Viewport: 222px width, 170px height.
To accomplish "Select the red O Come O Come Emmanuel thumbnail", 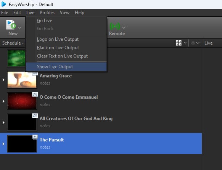I will (x=22, y=101).
